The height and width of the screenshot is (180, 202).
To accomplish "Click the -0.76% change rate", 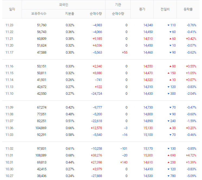I will click(x=192, y=25).
